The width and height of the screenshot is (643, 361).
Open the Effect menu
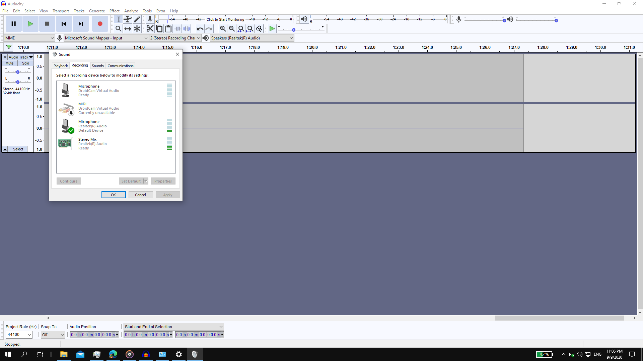tap(114, 11)
